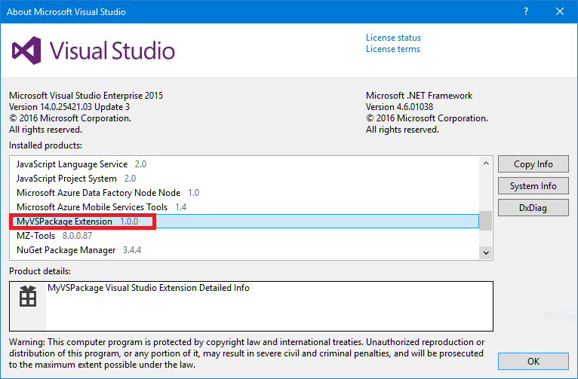
Task: Click the Visual Studio logo icon
Action: 26,50
